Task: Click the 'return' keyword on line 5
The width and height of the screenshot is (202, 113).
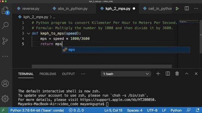Action: pos(47,44)
